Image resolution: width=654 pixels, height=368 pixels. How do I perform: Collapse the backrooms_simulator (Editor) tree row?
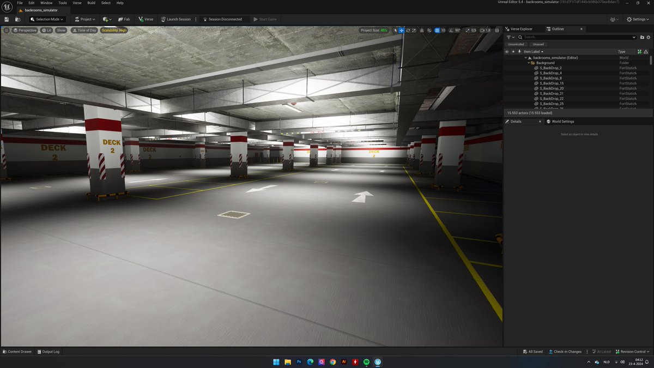[x=526, y=58]
